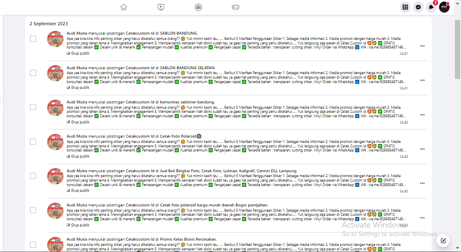Click time 14.41 of SABLON BANDUNG SELATAN entry
This screenshot has width=461, height=252.
403,88
